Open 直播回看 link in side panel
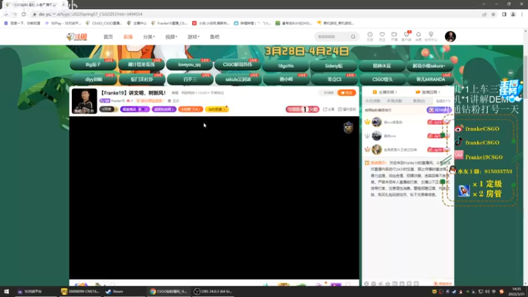The height and width of the screenshot is (297, 528). pos(428,92)
